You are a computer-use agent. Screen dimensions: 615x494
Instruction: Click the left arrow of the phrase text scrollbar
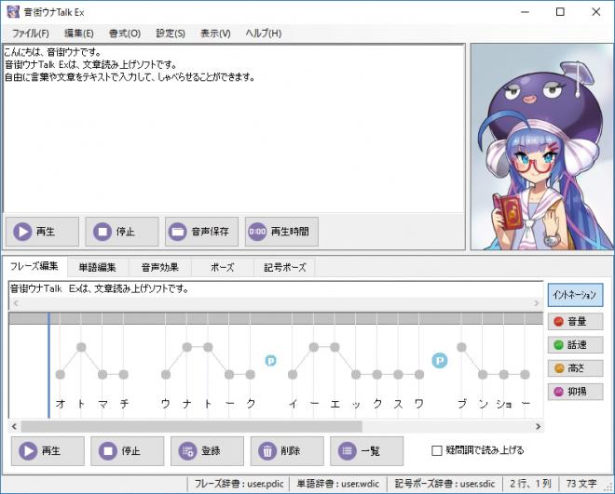(x=16, y=303)
